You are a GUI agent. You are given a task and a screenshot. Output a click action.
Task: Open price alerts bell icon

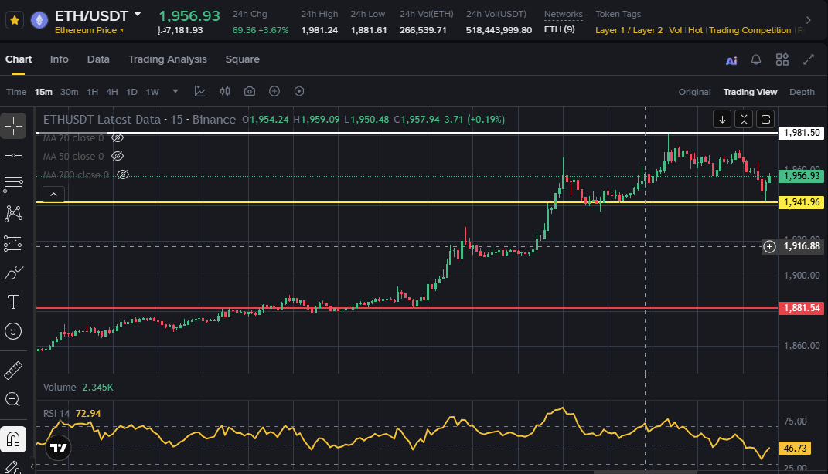(756, 59)
